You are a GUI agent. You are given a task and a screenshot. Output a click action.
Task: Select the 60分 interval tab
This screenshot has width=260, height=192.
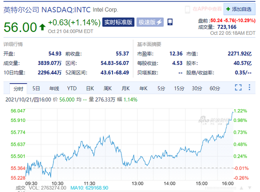tap(215, 88)
